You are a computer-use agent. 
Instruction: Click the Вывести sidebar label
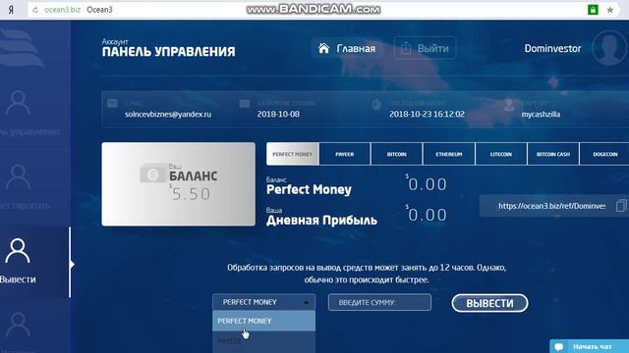pyautogui.click(x=18, y=279)
